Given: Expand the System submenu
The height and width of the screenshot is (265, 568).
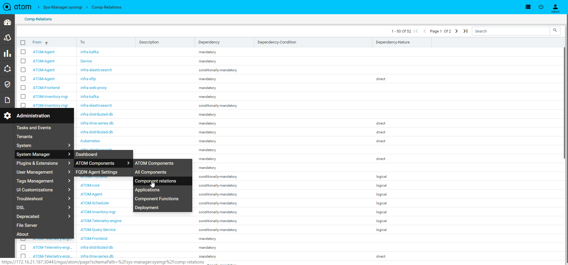Looking at the screenshot, I should [44, 146].
